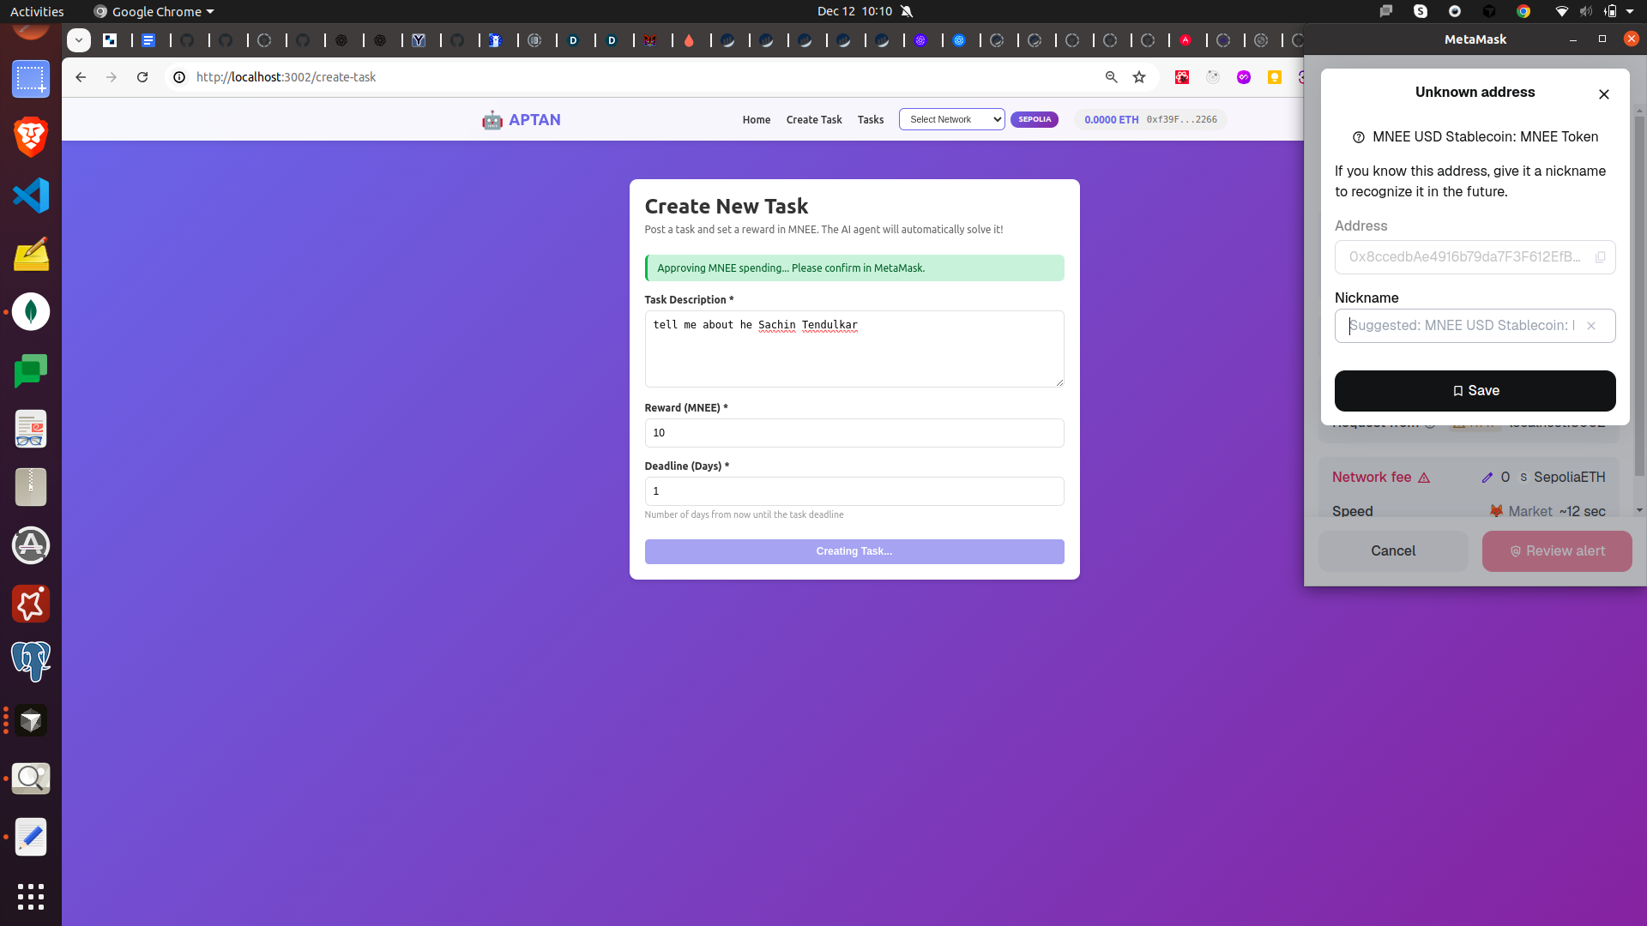Click the site information icon

tap(179, 77)
